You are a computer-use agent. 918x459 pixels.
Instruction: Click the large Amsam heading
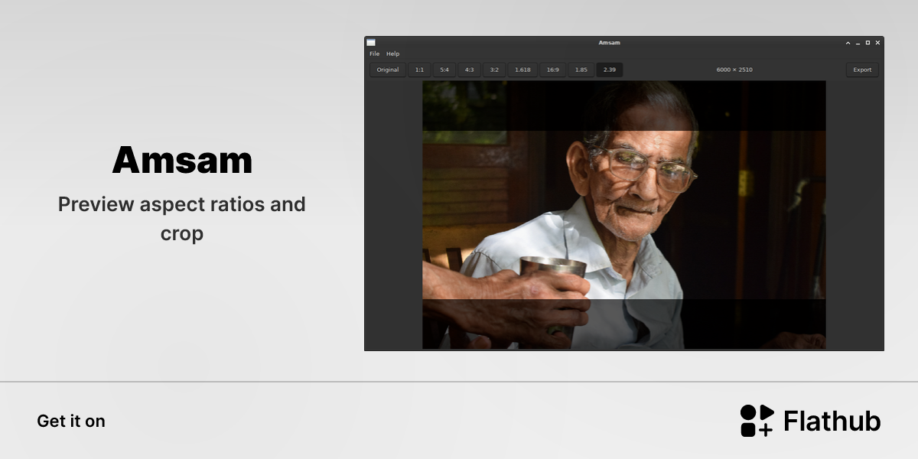click(x=182, y=161)
